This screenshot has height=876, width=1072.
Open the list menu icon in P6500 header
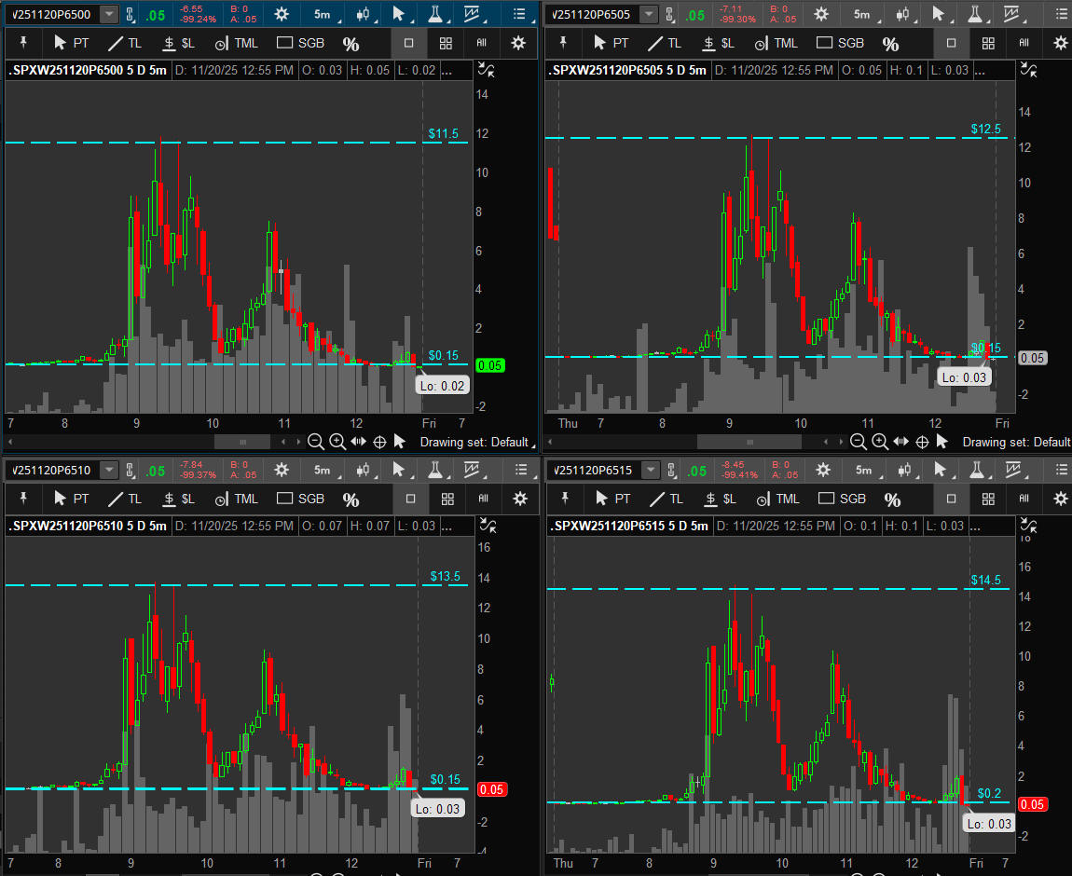click(x=519, y=14)
